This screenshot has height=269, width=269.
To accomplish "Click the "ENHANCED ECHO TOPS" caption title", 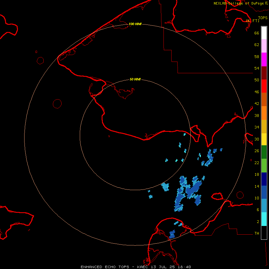I will pos(105,267).
